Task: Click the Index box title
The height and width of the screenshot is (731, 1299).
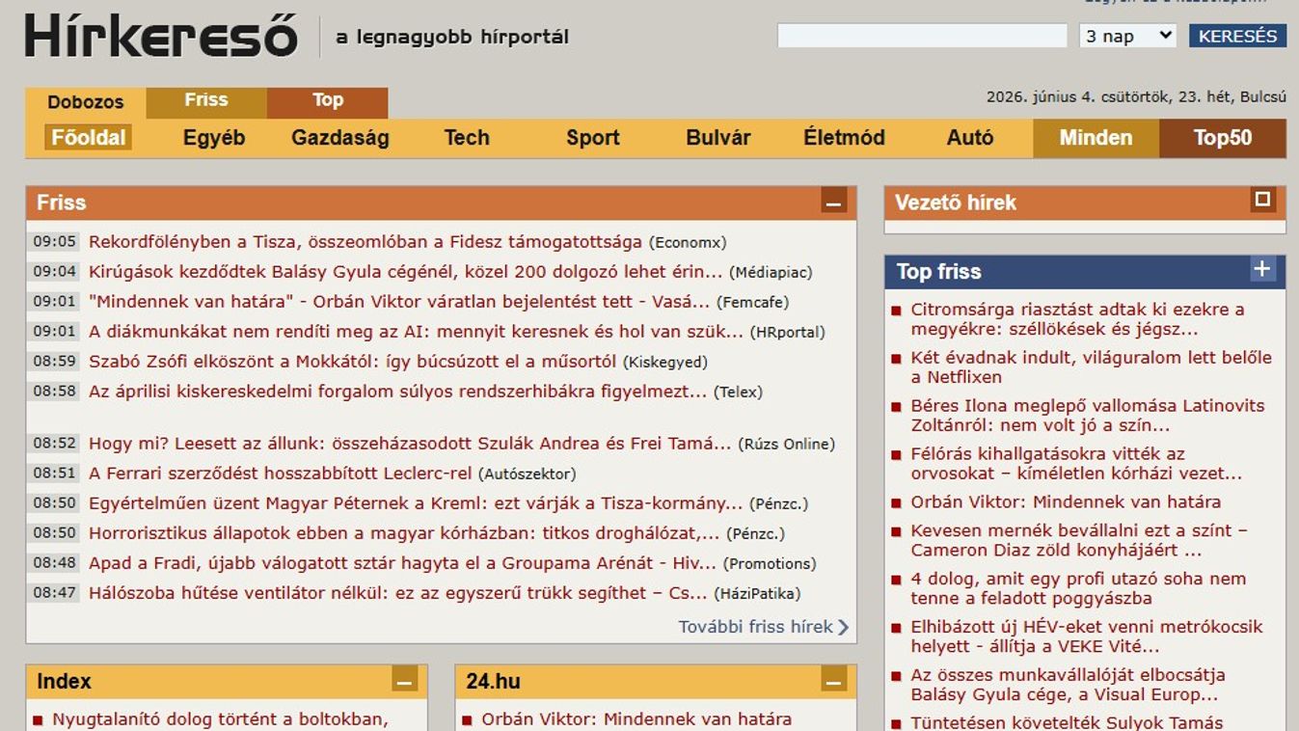Action: point(64,681)
